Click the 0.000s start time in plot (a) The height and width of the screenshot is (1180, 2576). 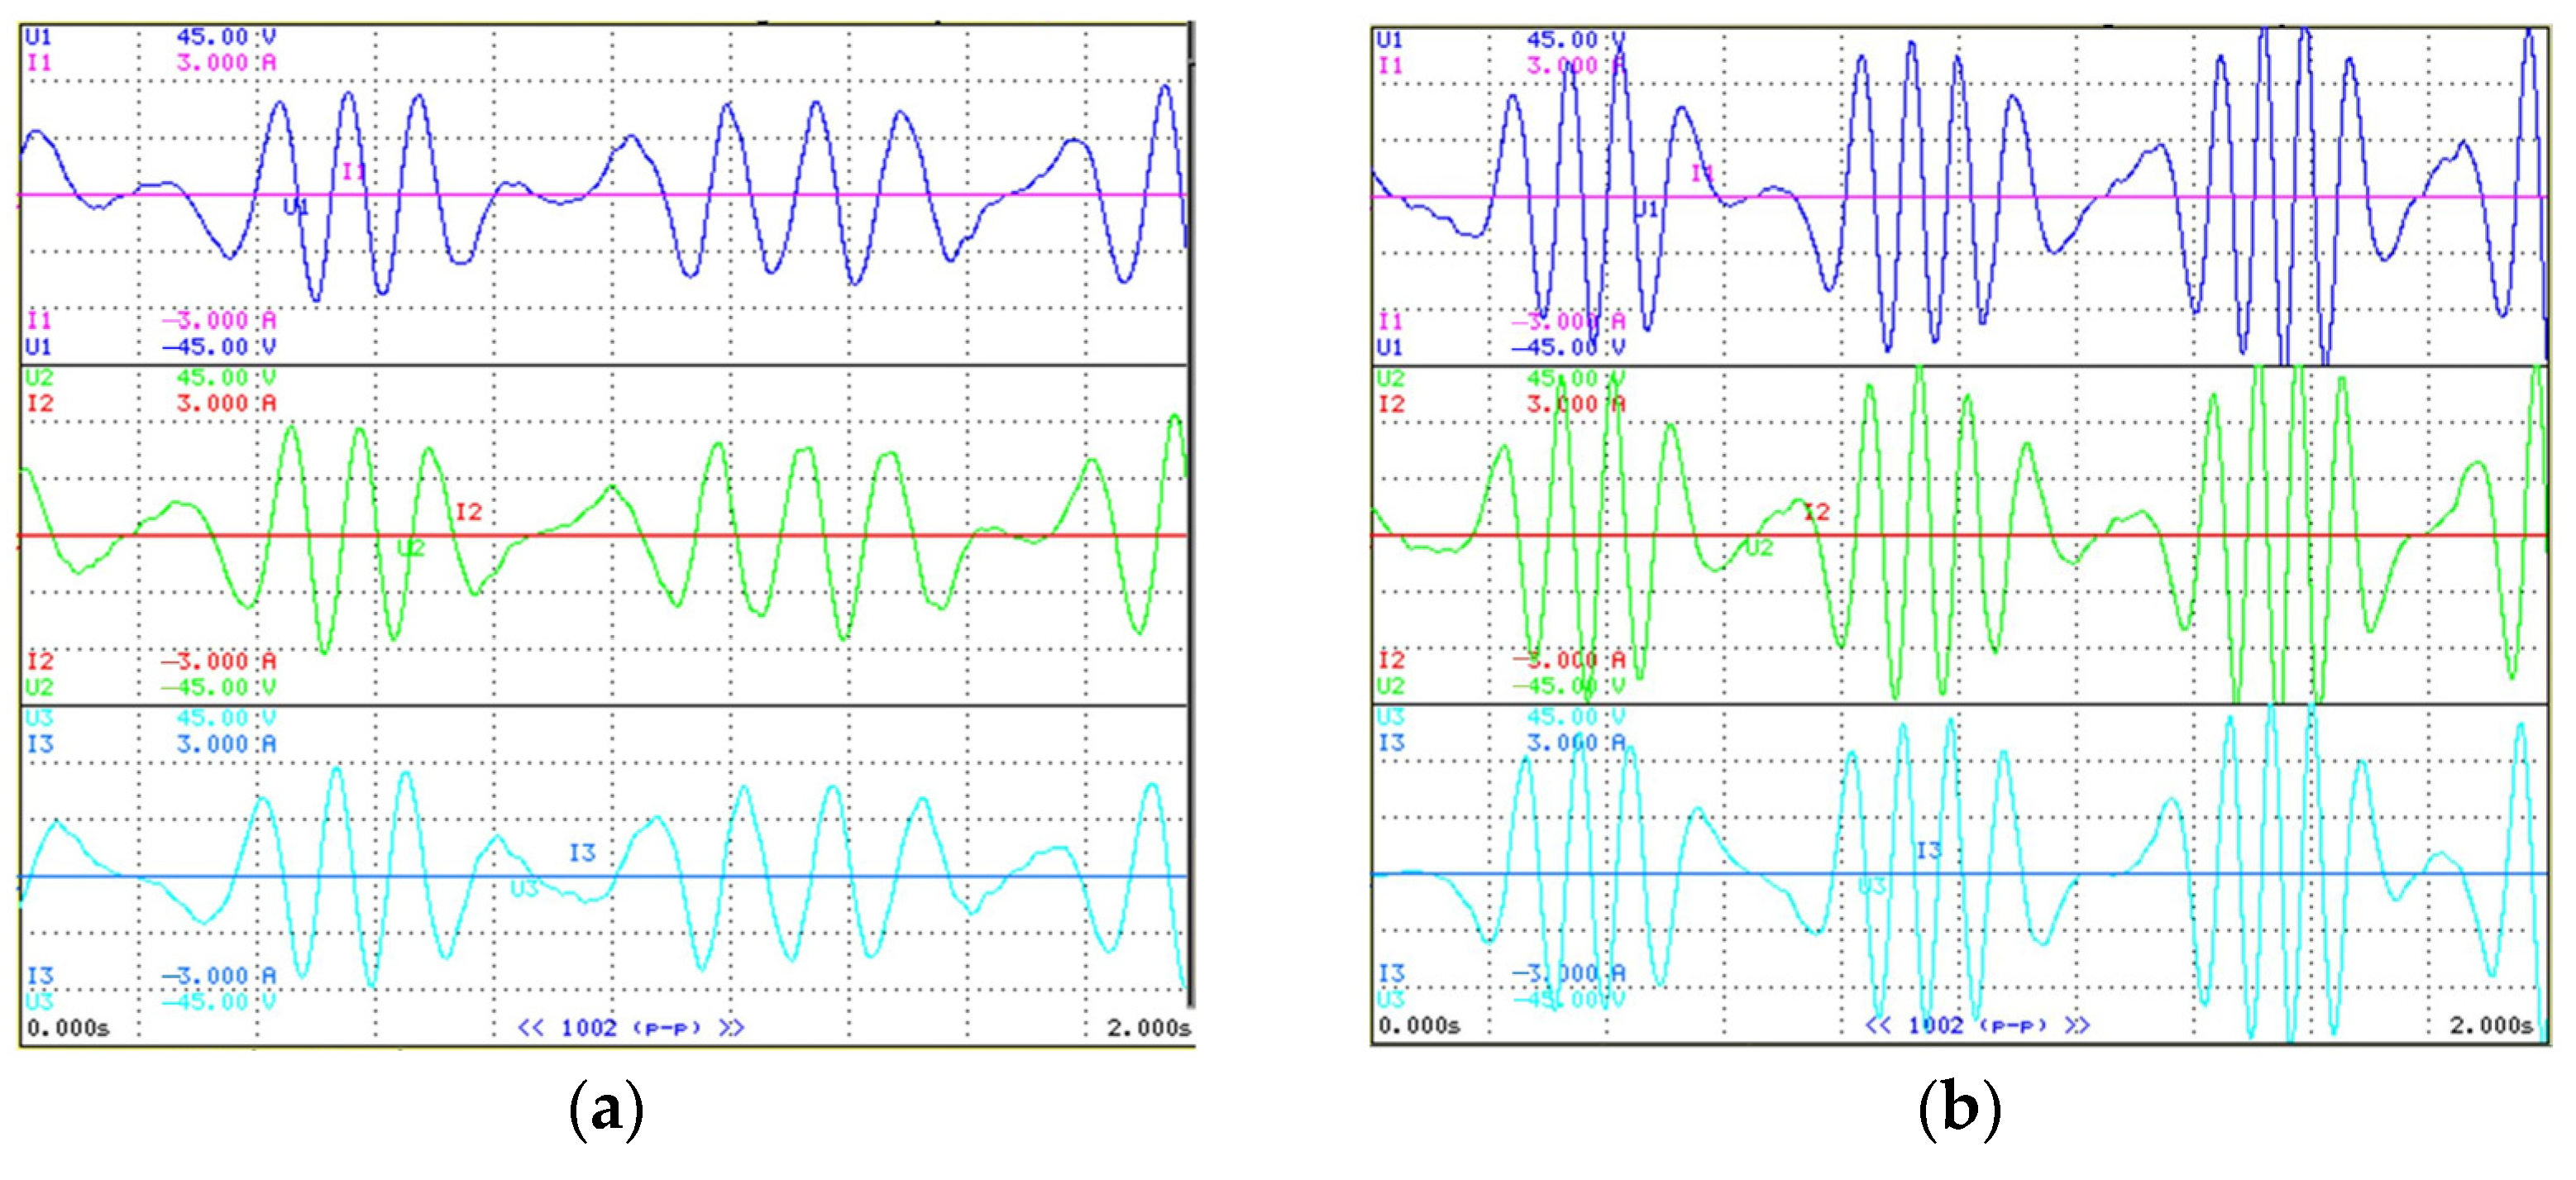(68, 1028)
